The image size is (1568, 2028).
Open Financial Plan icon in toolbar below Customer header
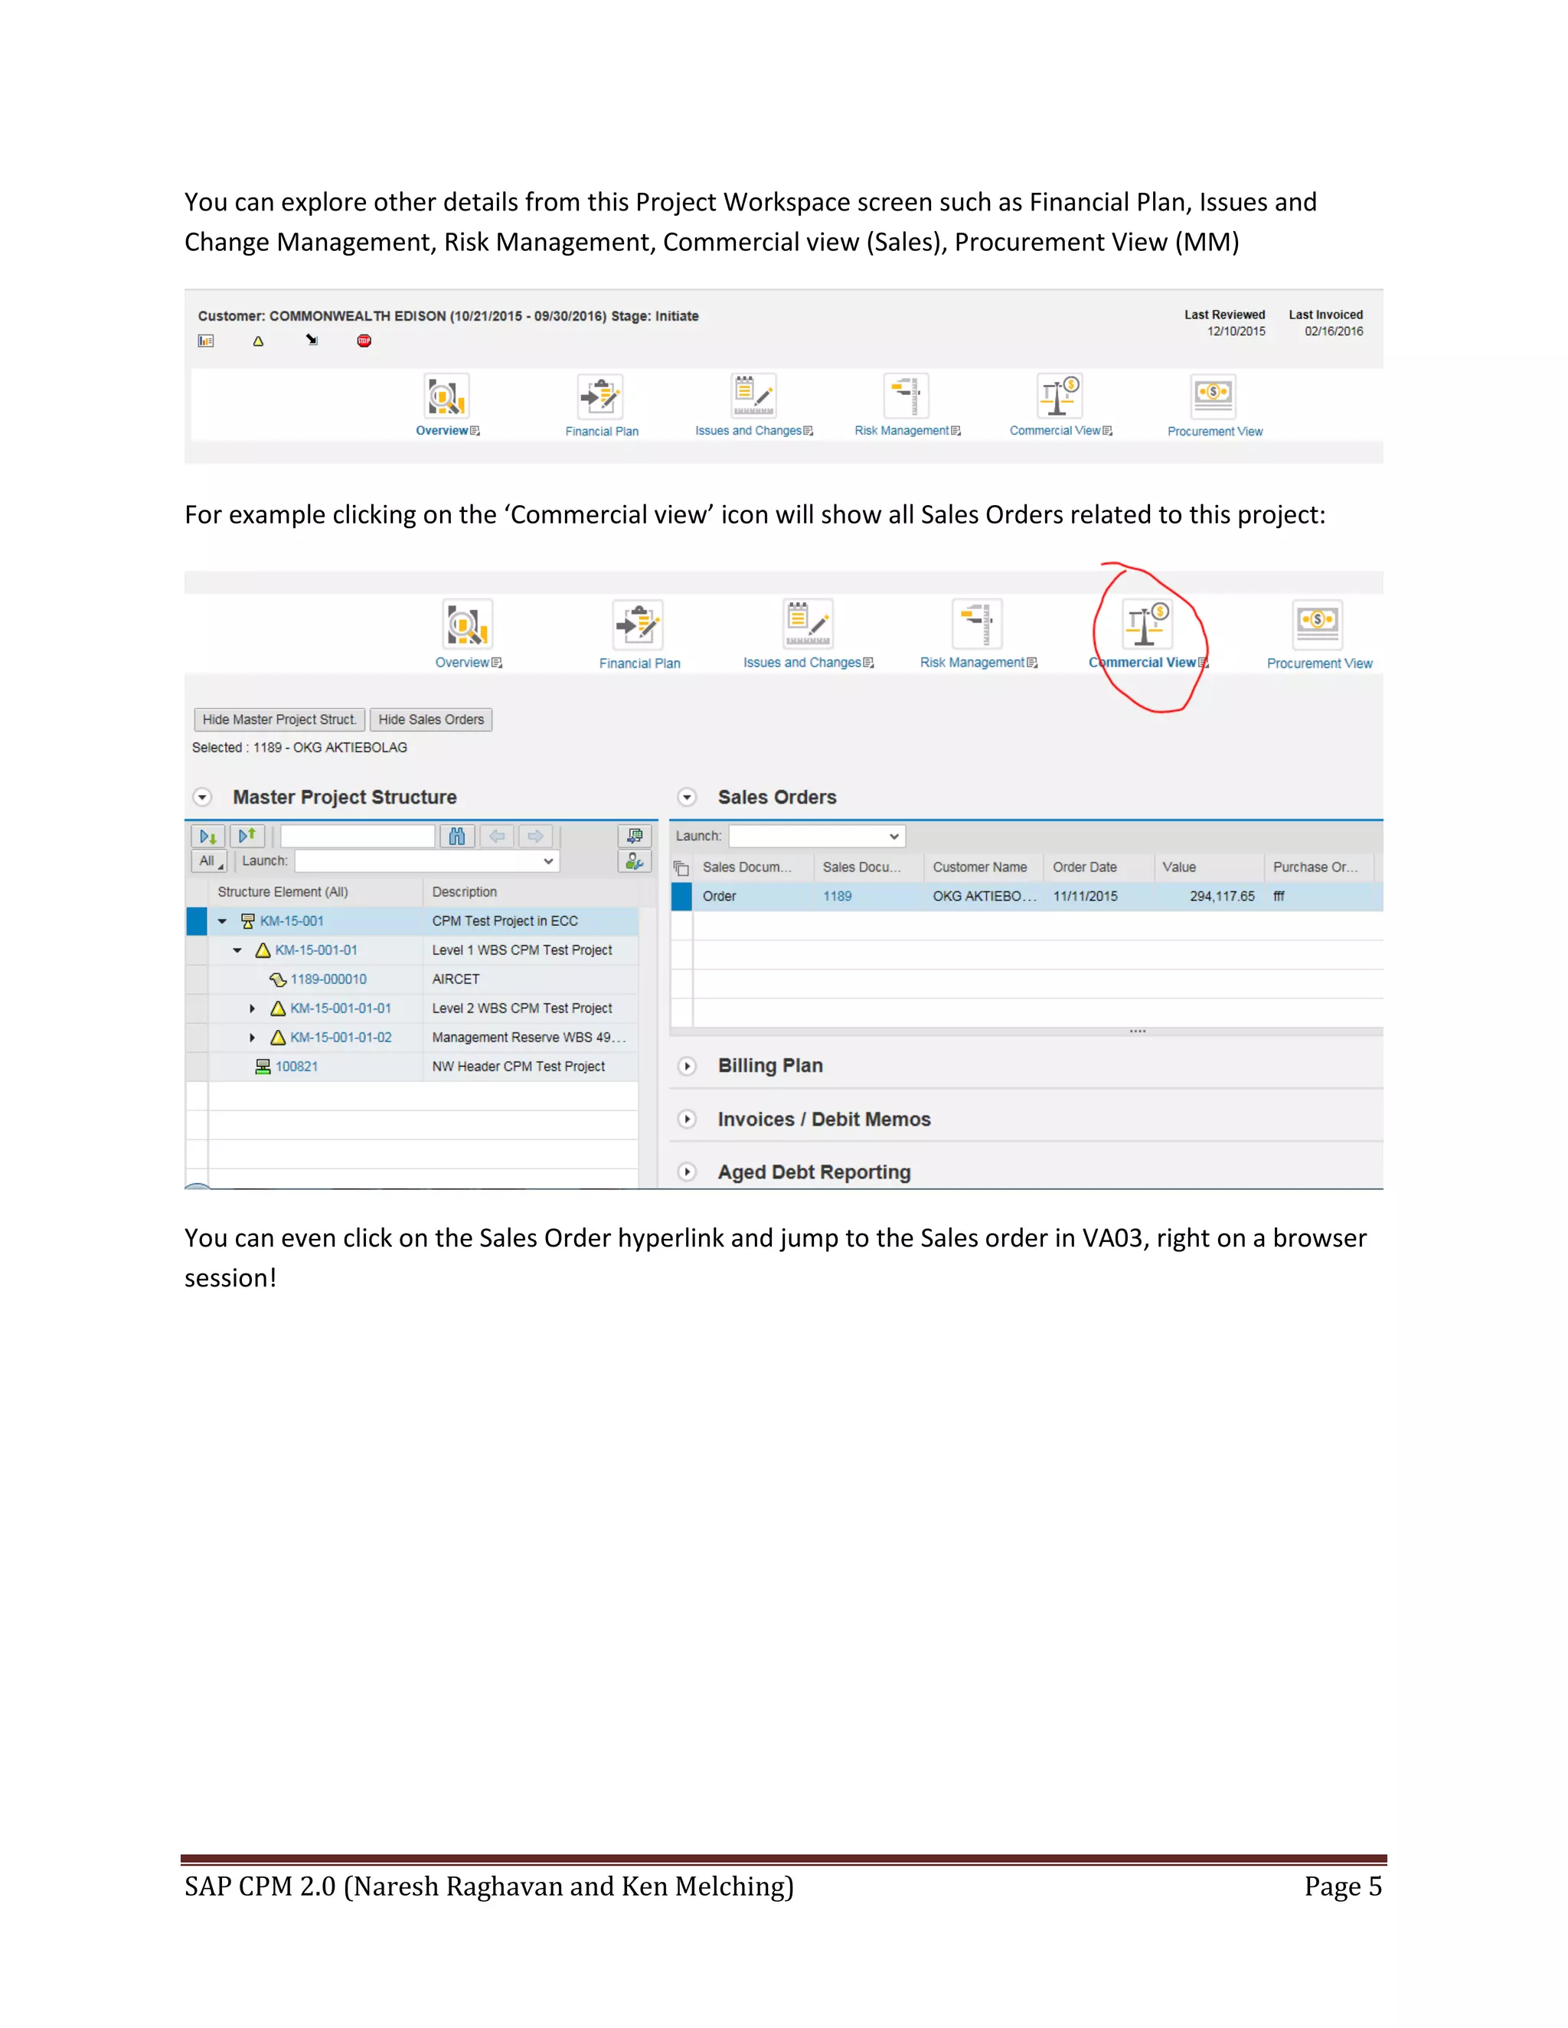[x=600, y=396]
